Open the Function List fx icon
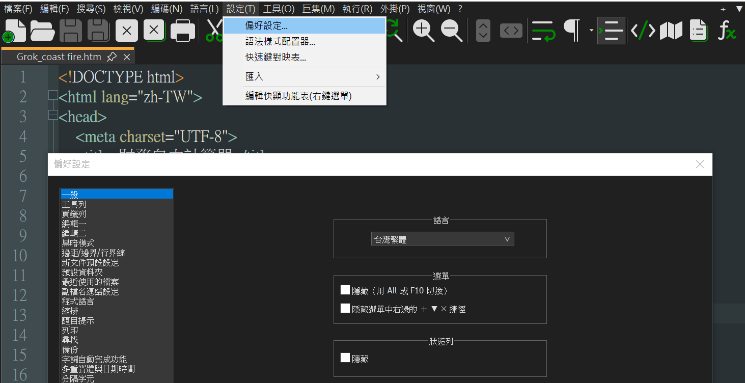 [727, 31]
